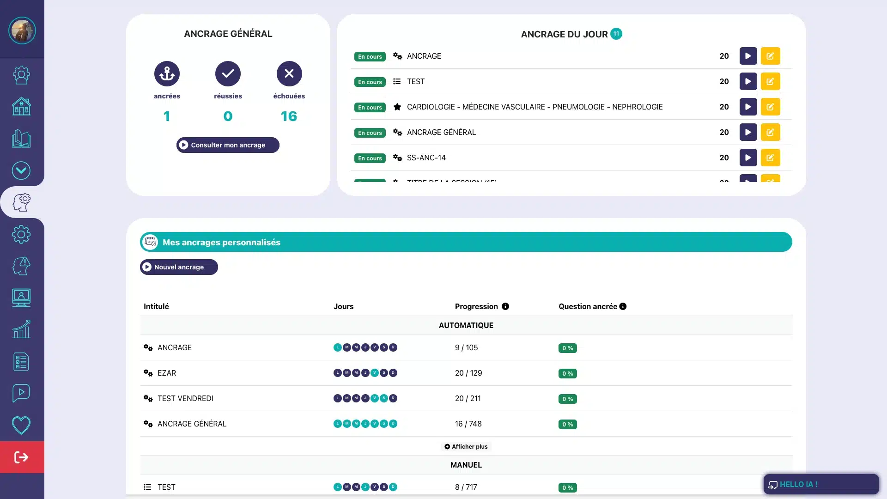Open the checklist document sidebar icon
The image size is (887, 499).
point(21,362)
